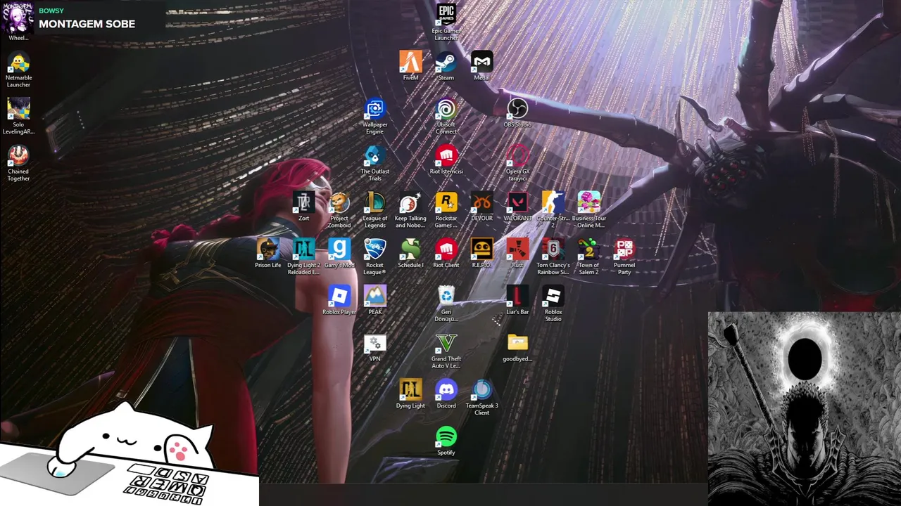The width and height of the screenshot is (901, 506).
Task: Click the Berserk manga image overlay
Action: point(805,409)
